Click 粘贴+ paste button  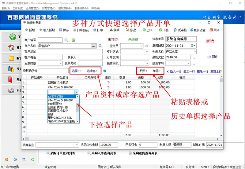pos(143,71)
